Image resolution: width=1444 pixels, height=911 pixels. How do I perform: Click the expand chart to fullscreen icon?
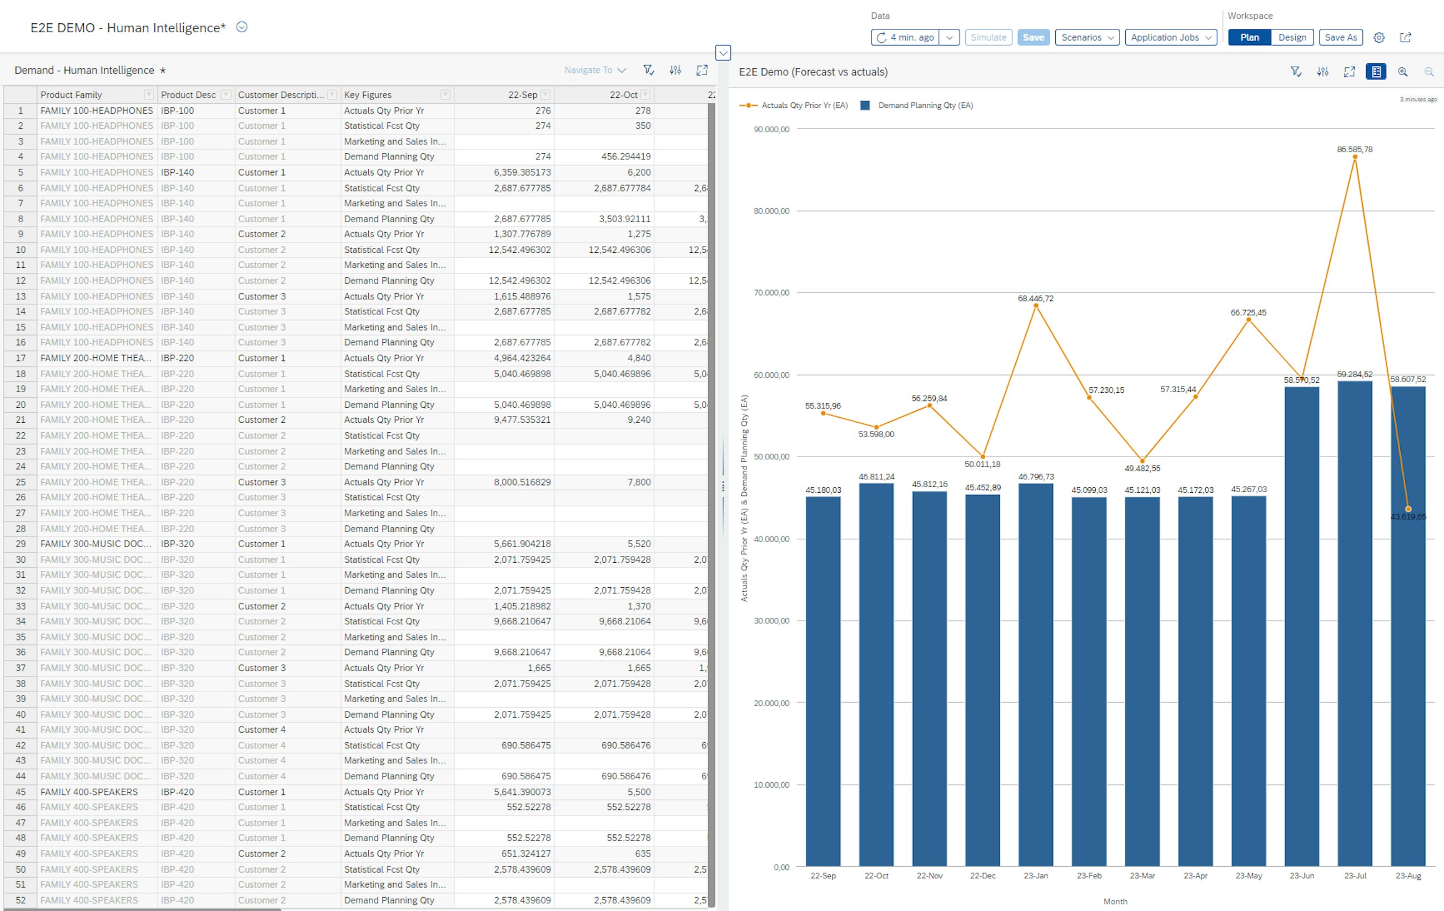pos(1350,71)
